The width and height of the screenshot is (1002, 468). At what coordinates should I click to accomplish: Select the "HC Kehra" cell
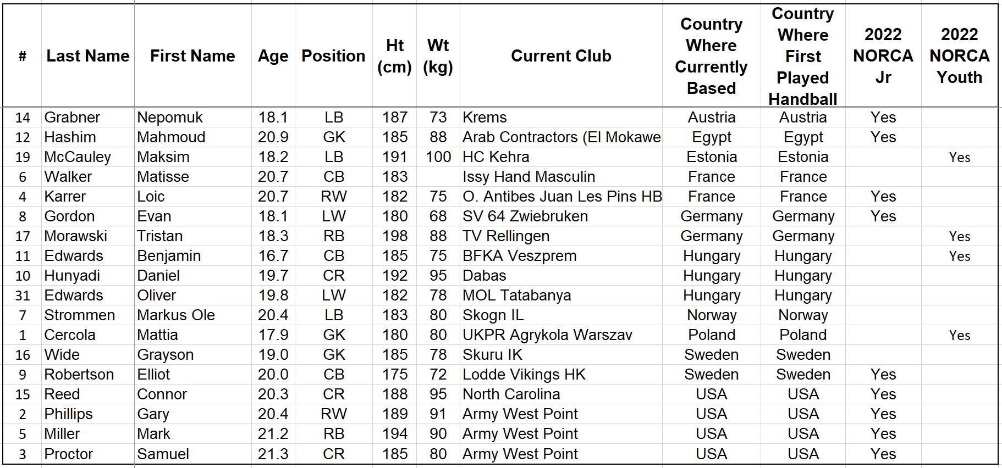click(496, 157)
